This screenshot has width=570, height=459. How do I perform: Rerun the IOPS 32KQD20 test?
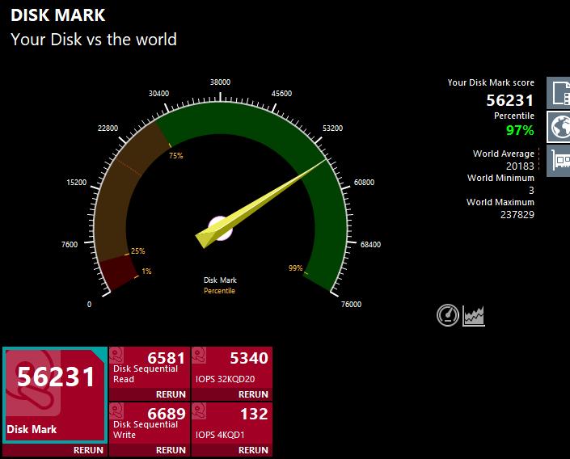pyautogui.click(x=253, y=394)
